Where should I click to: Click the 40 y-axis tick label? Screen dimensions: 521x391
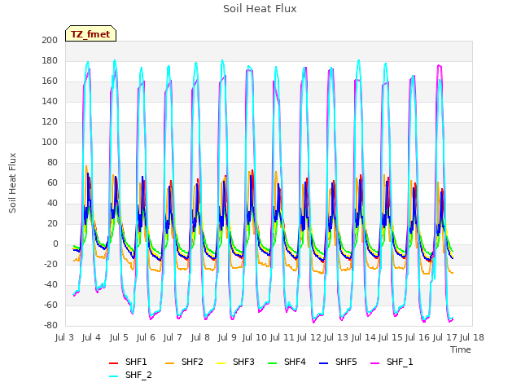pyautogui.click(x=52, y=203)
